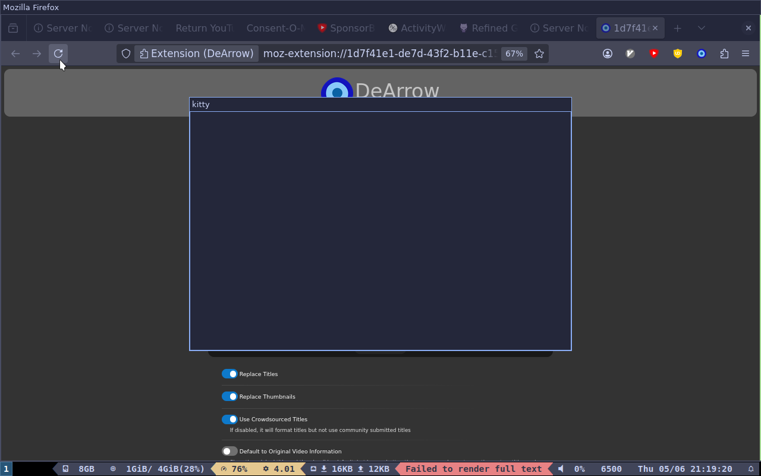Go back to previous page
This screenshot has width=761, height=476.
pos(15,54)
